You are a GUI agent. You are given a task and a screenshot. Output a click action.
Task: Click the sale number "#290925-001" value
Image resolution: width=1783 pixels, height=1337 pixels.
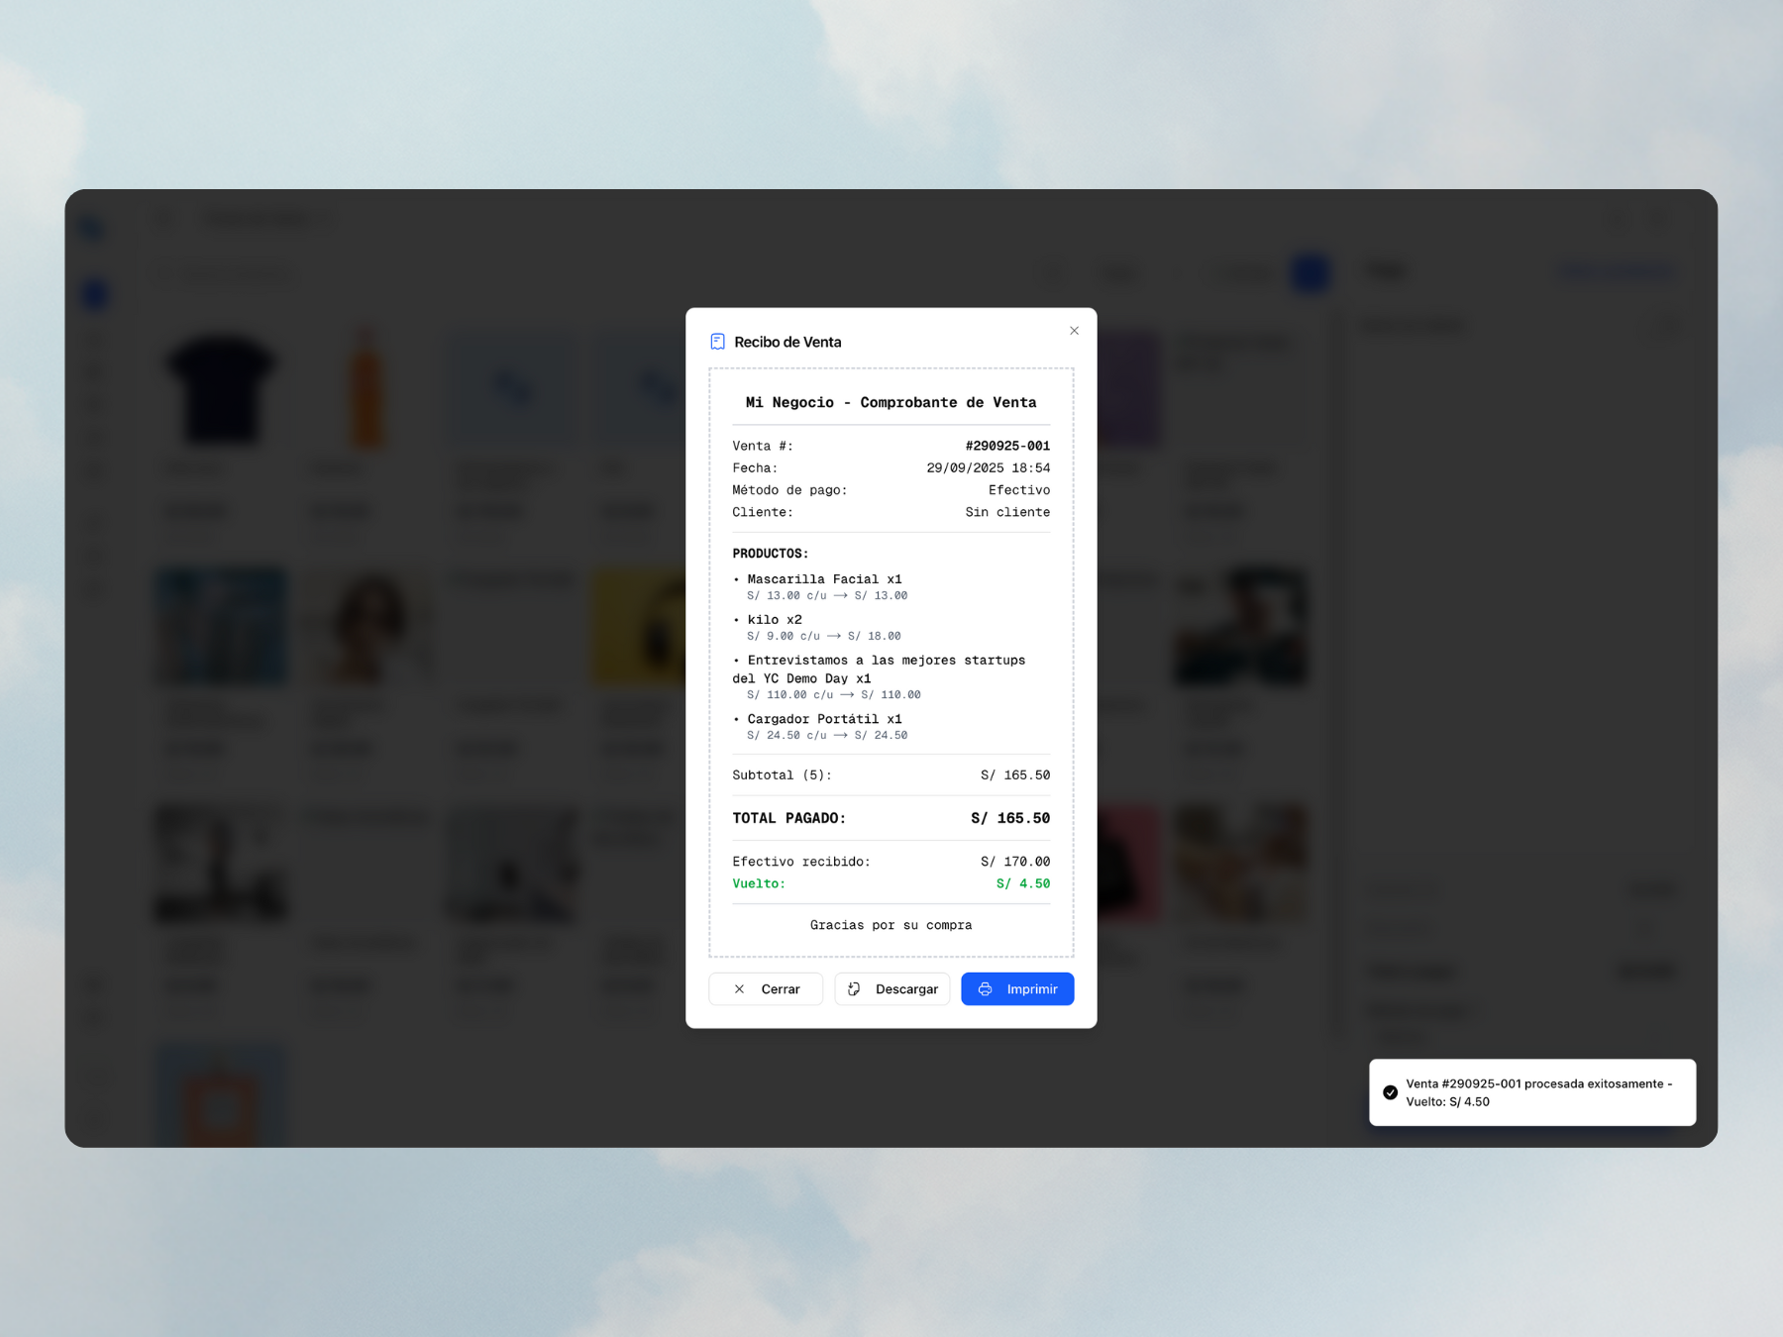pos(1008,446)
